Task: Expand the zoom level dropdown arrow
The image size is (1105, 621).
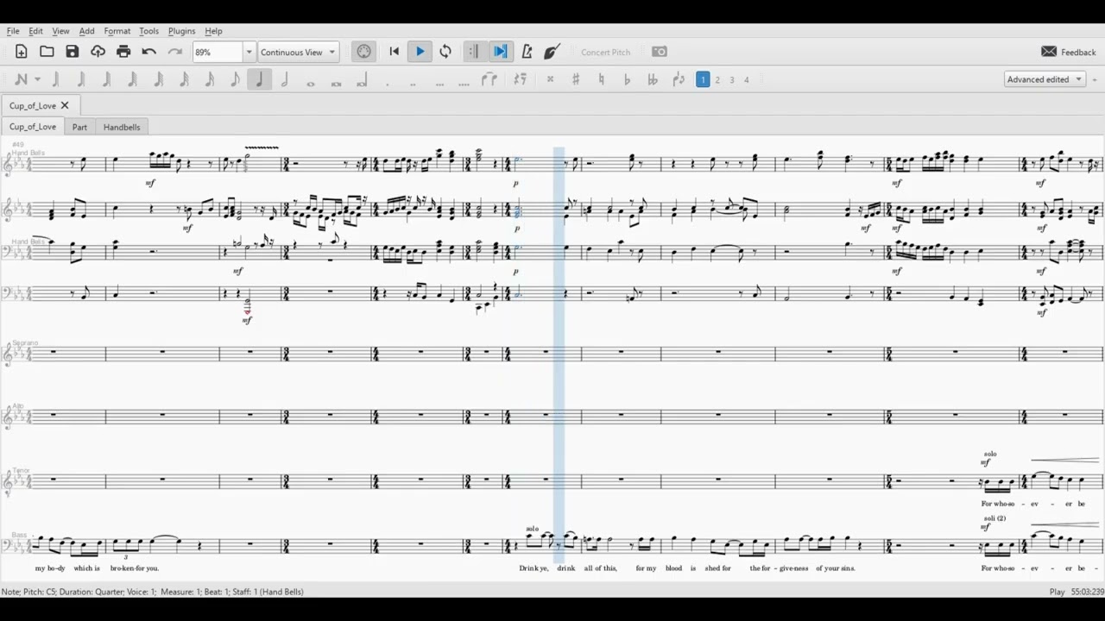Action: tap(249, 52)
